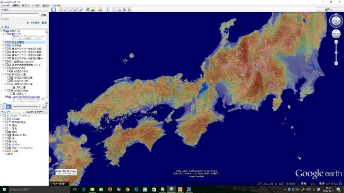
Task: Open the 追加(A) menu
Action: (x=46, y=5)
